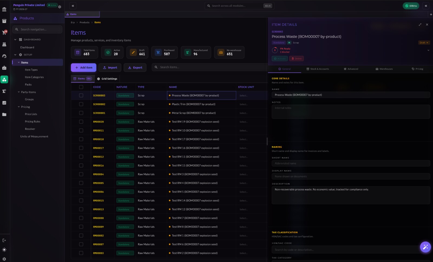Check the row checkbox for RM00018
The image size is (433, 262).
81,139
